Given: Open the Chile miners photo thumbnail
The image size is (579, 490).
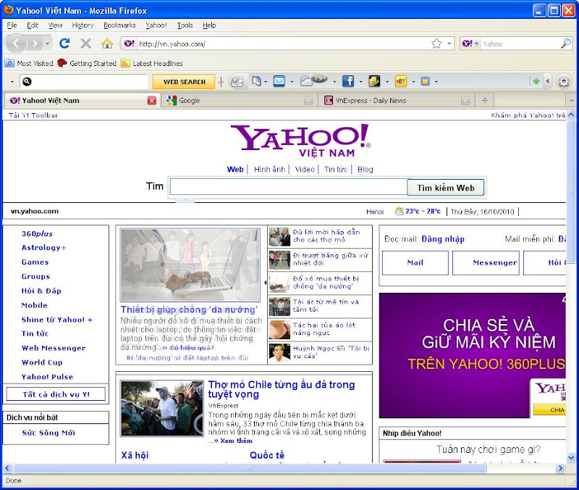Looking at the screenshot, I should point(161,408).
